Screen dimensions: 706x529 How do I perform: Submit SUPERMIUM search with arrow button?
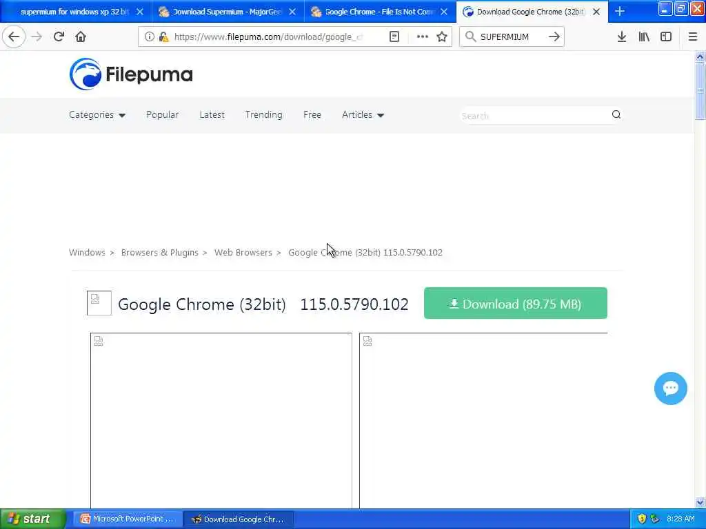click(554, 37)
